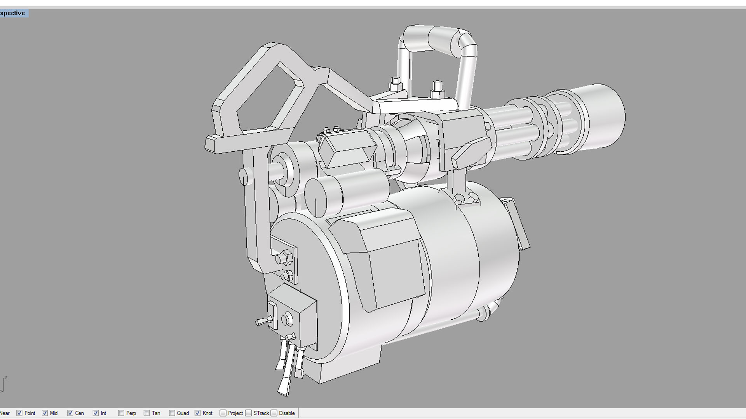
Task: Enable the Project osnap option
Action: (223, 413)
